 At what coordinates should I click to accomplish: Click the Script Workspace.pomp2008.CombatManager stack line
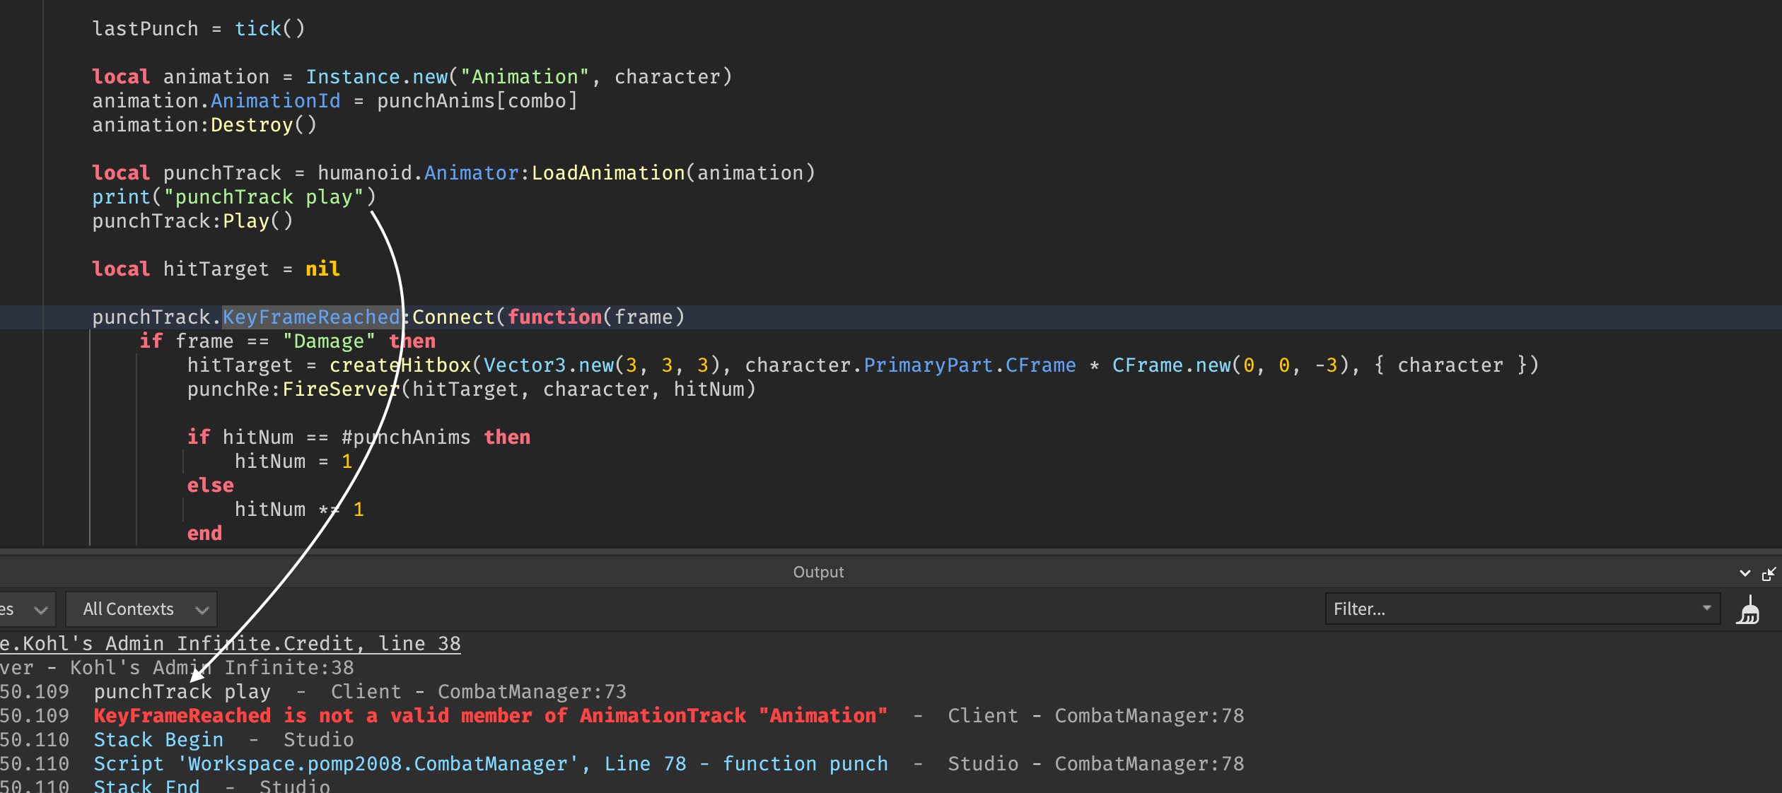point(489,764)
